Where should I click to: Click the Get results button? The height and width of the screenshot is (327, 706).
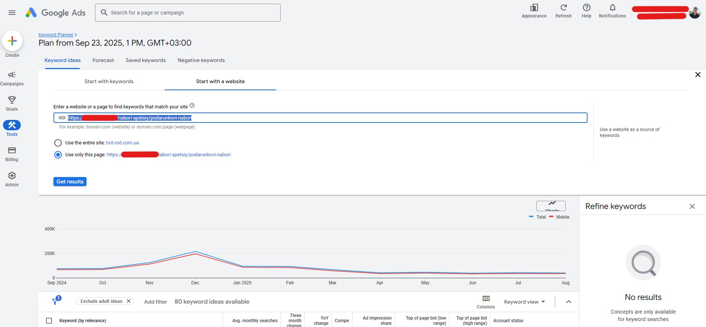pos(70,182)
